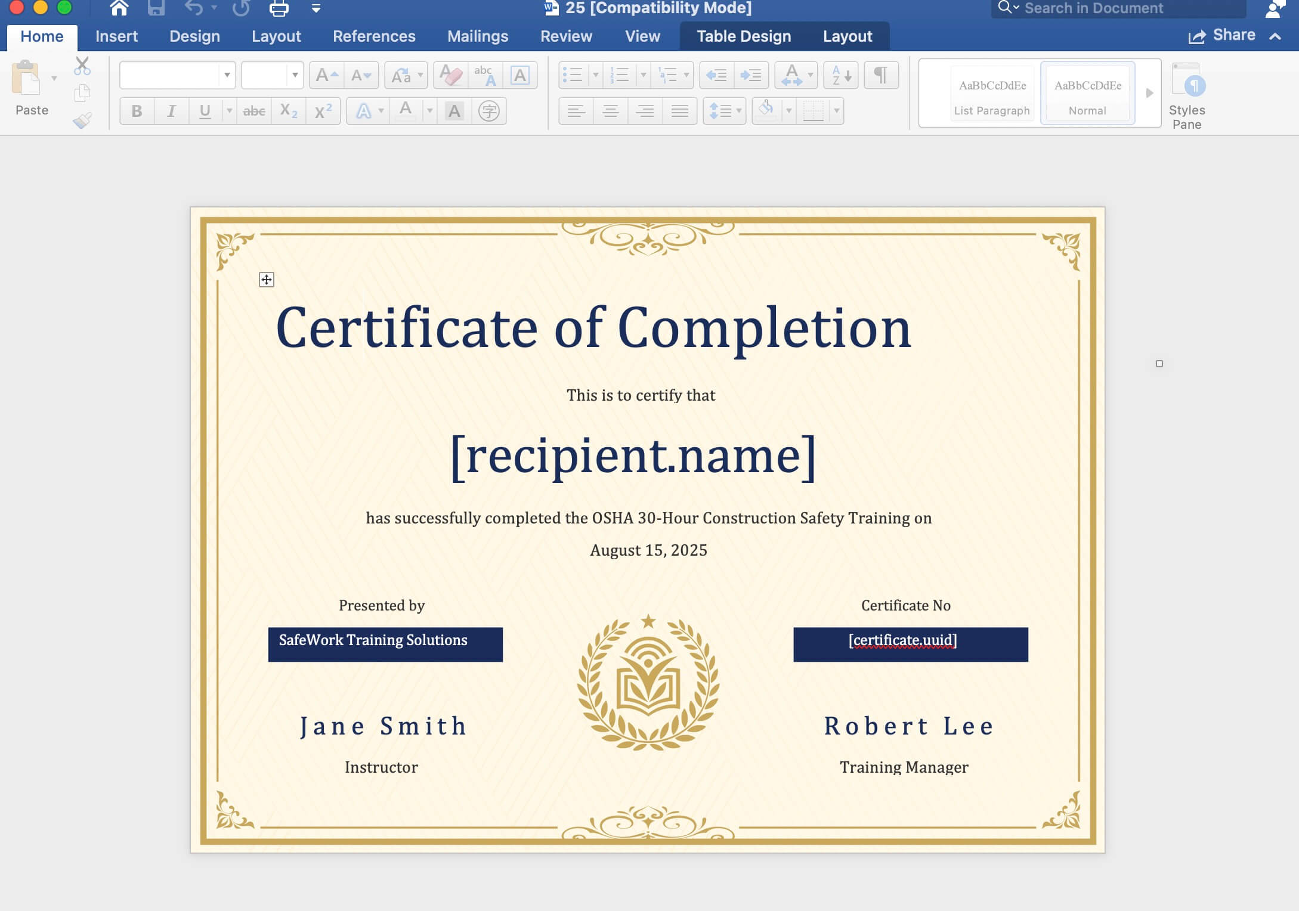Show paragraph marks with pilcrow icon
Image resolution: width=1299 pixels, height=911 pixels.
coord(880,76)
